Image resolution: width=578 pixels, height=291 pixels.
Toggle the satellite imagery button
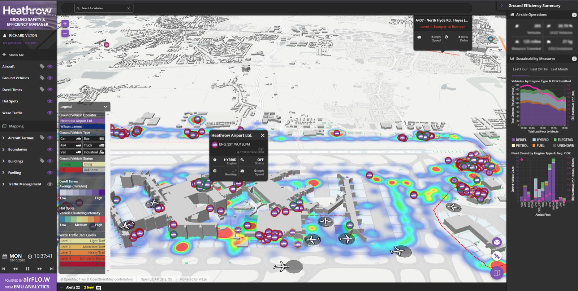pos(497,256)
